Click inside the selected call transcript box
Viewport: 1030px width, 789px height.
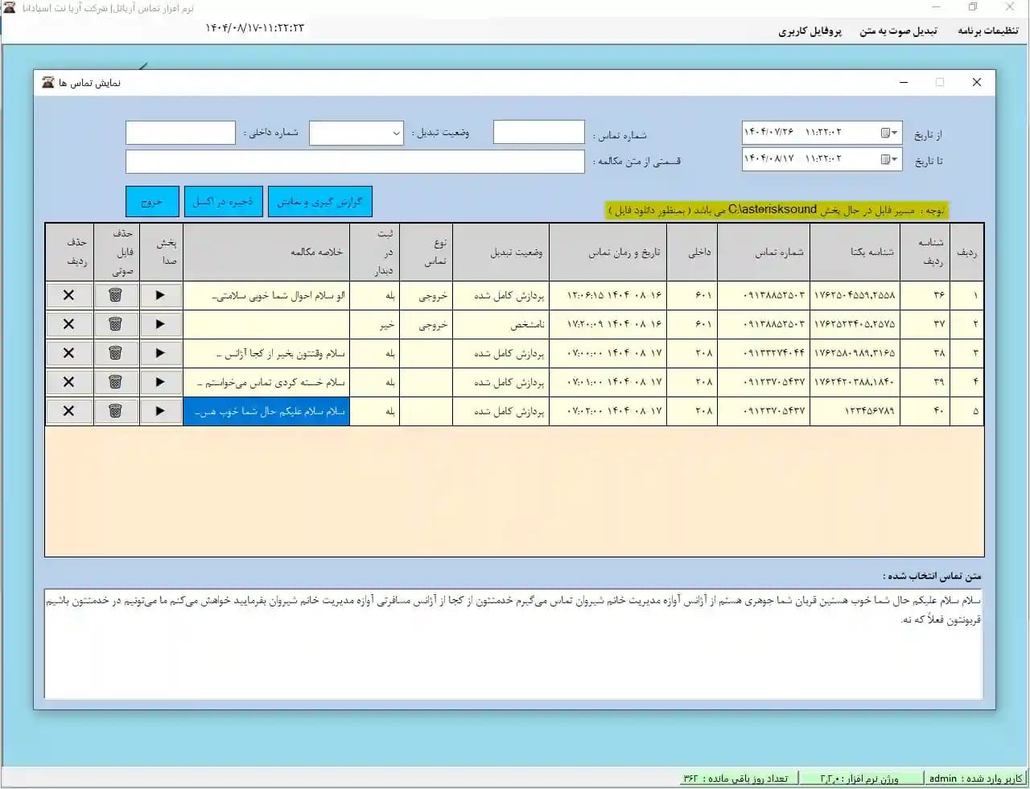(x=513, y=644)
